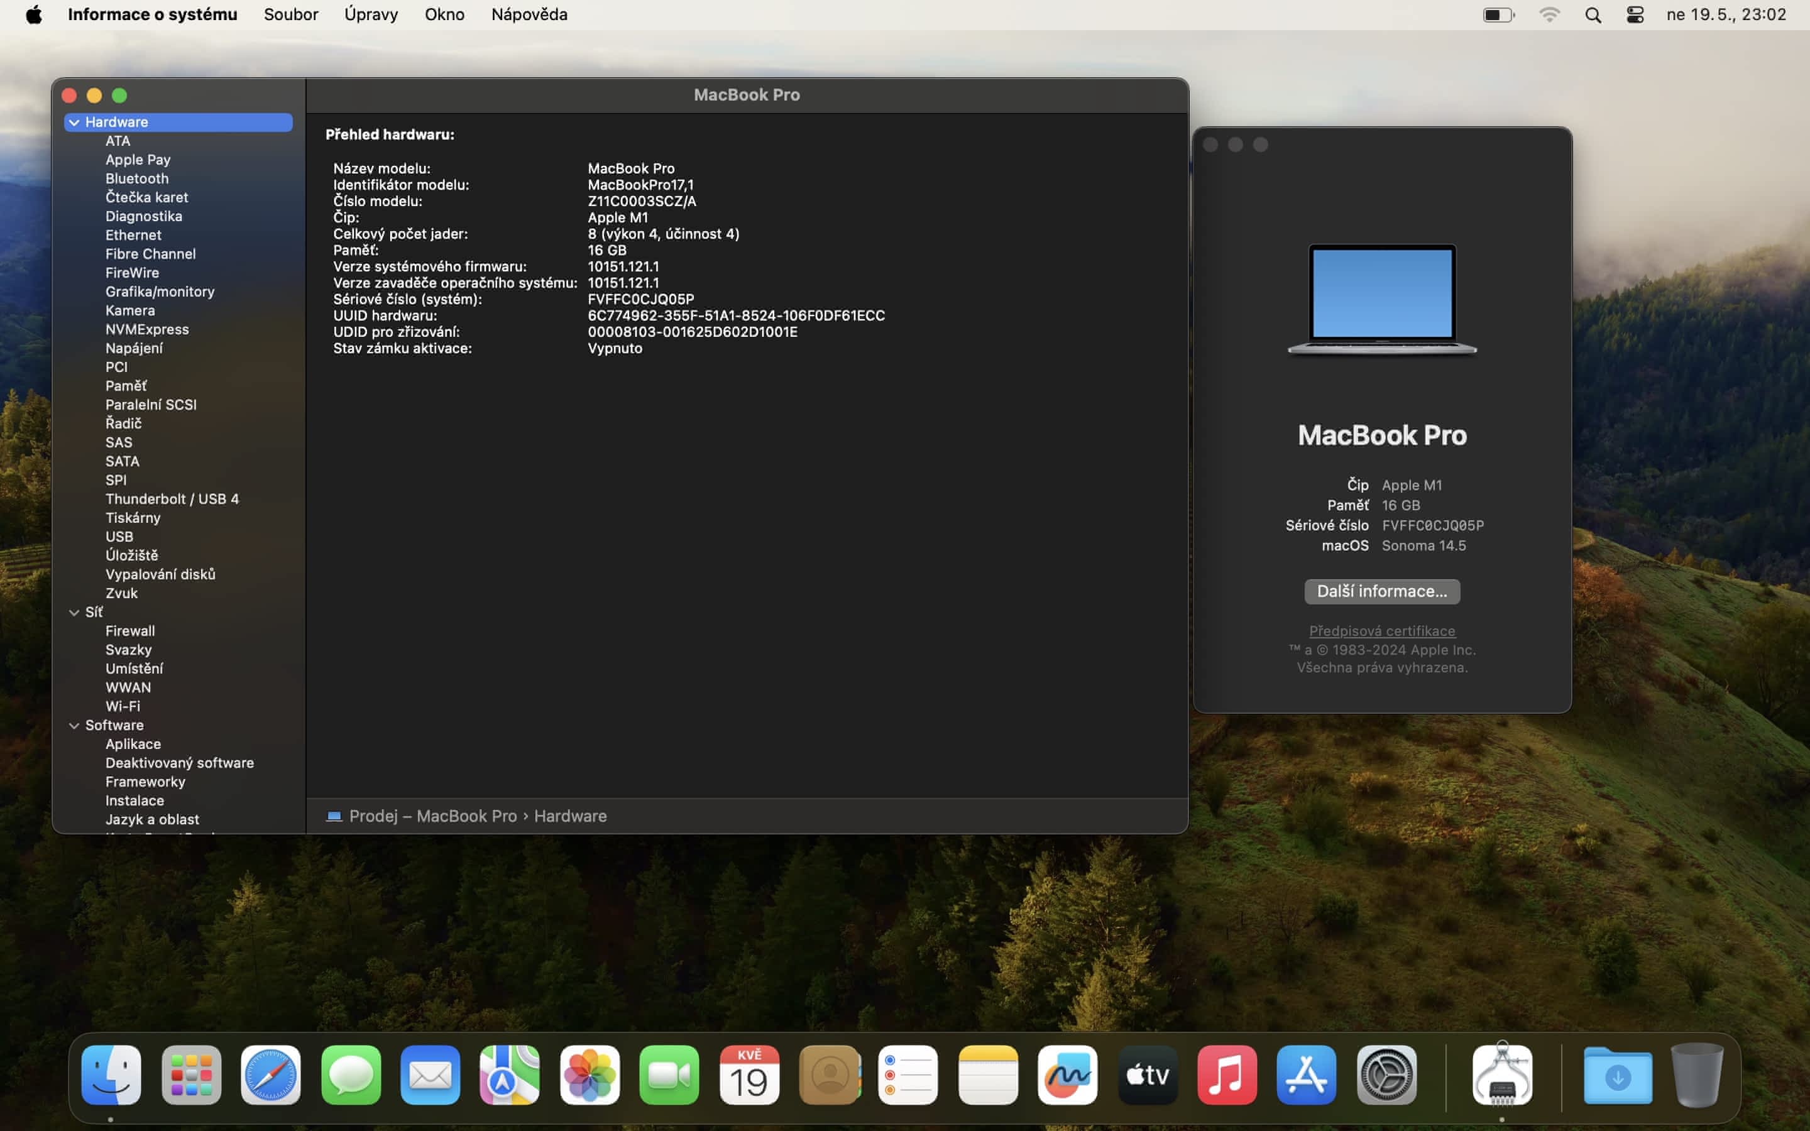The width and height of the screenshot is (1810, 1131).
Task: Launch Freeform app in Dock
Action: tap(1067, 1075)
